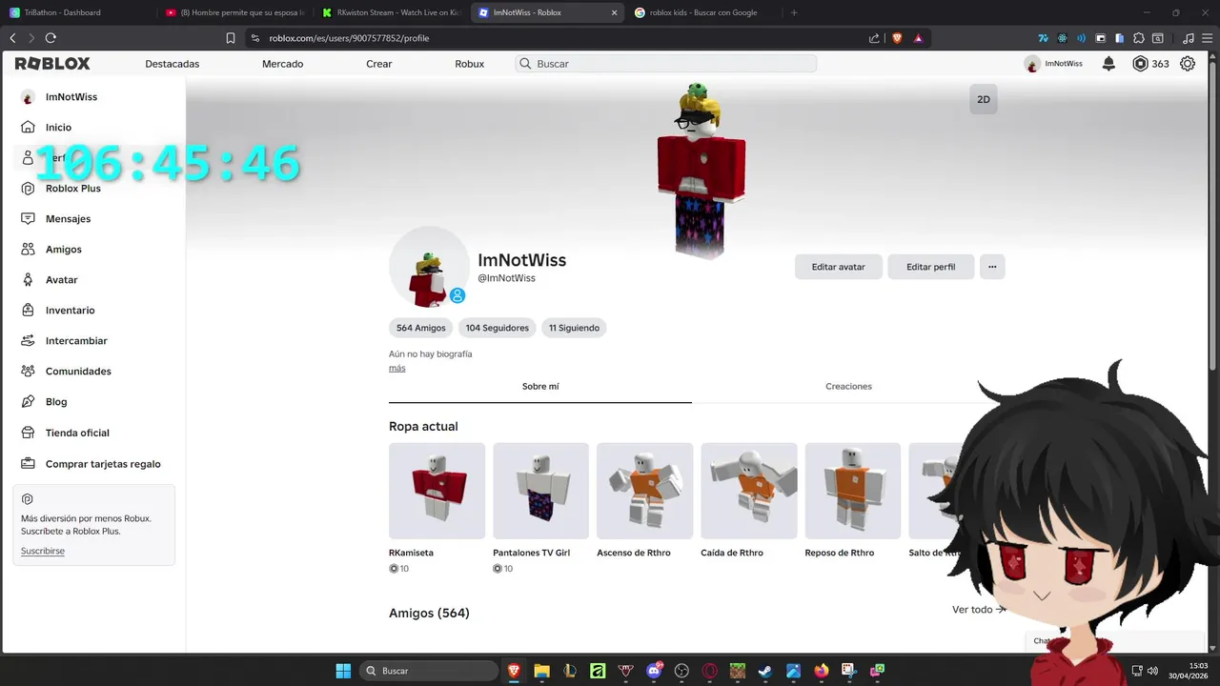1220x686 pixels.
Task: Open the Ascenso de Rthro item thumbnail
Action: click(644, 491)
